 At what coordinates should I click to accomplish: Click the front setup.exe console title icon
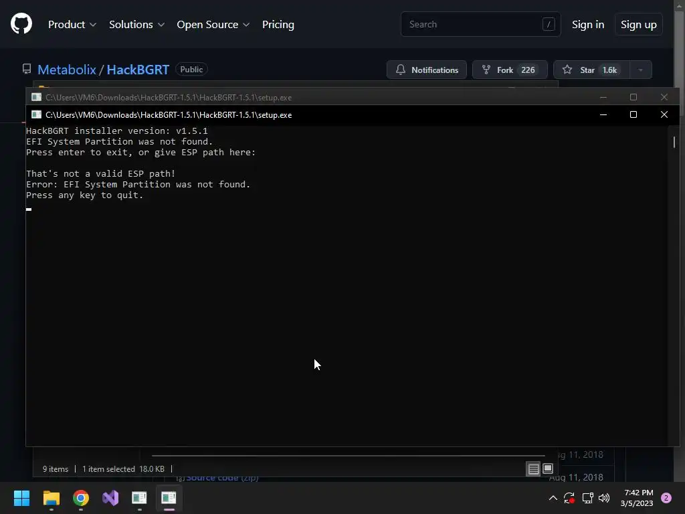pos(36,114)
